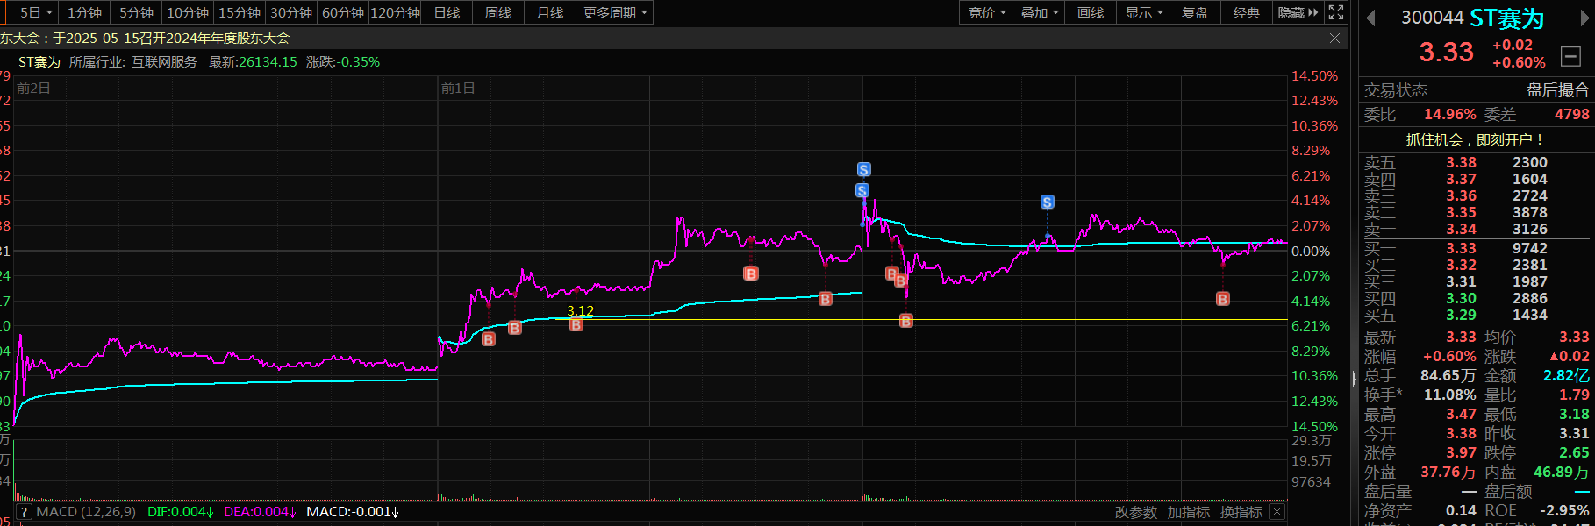The image size is (1595, 526).
Task: Activate the 画线 drawing tool
Action: pyautogui.click(x=1091, y=12)
